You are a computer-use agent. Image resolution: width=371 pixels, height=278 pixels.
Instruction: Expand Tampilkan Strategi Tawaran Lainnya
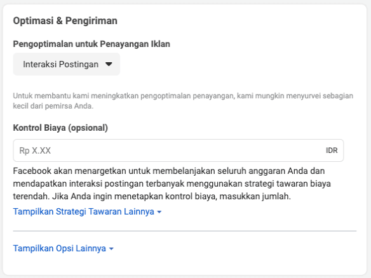87,211
